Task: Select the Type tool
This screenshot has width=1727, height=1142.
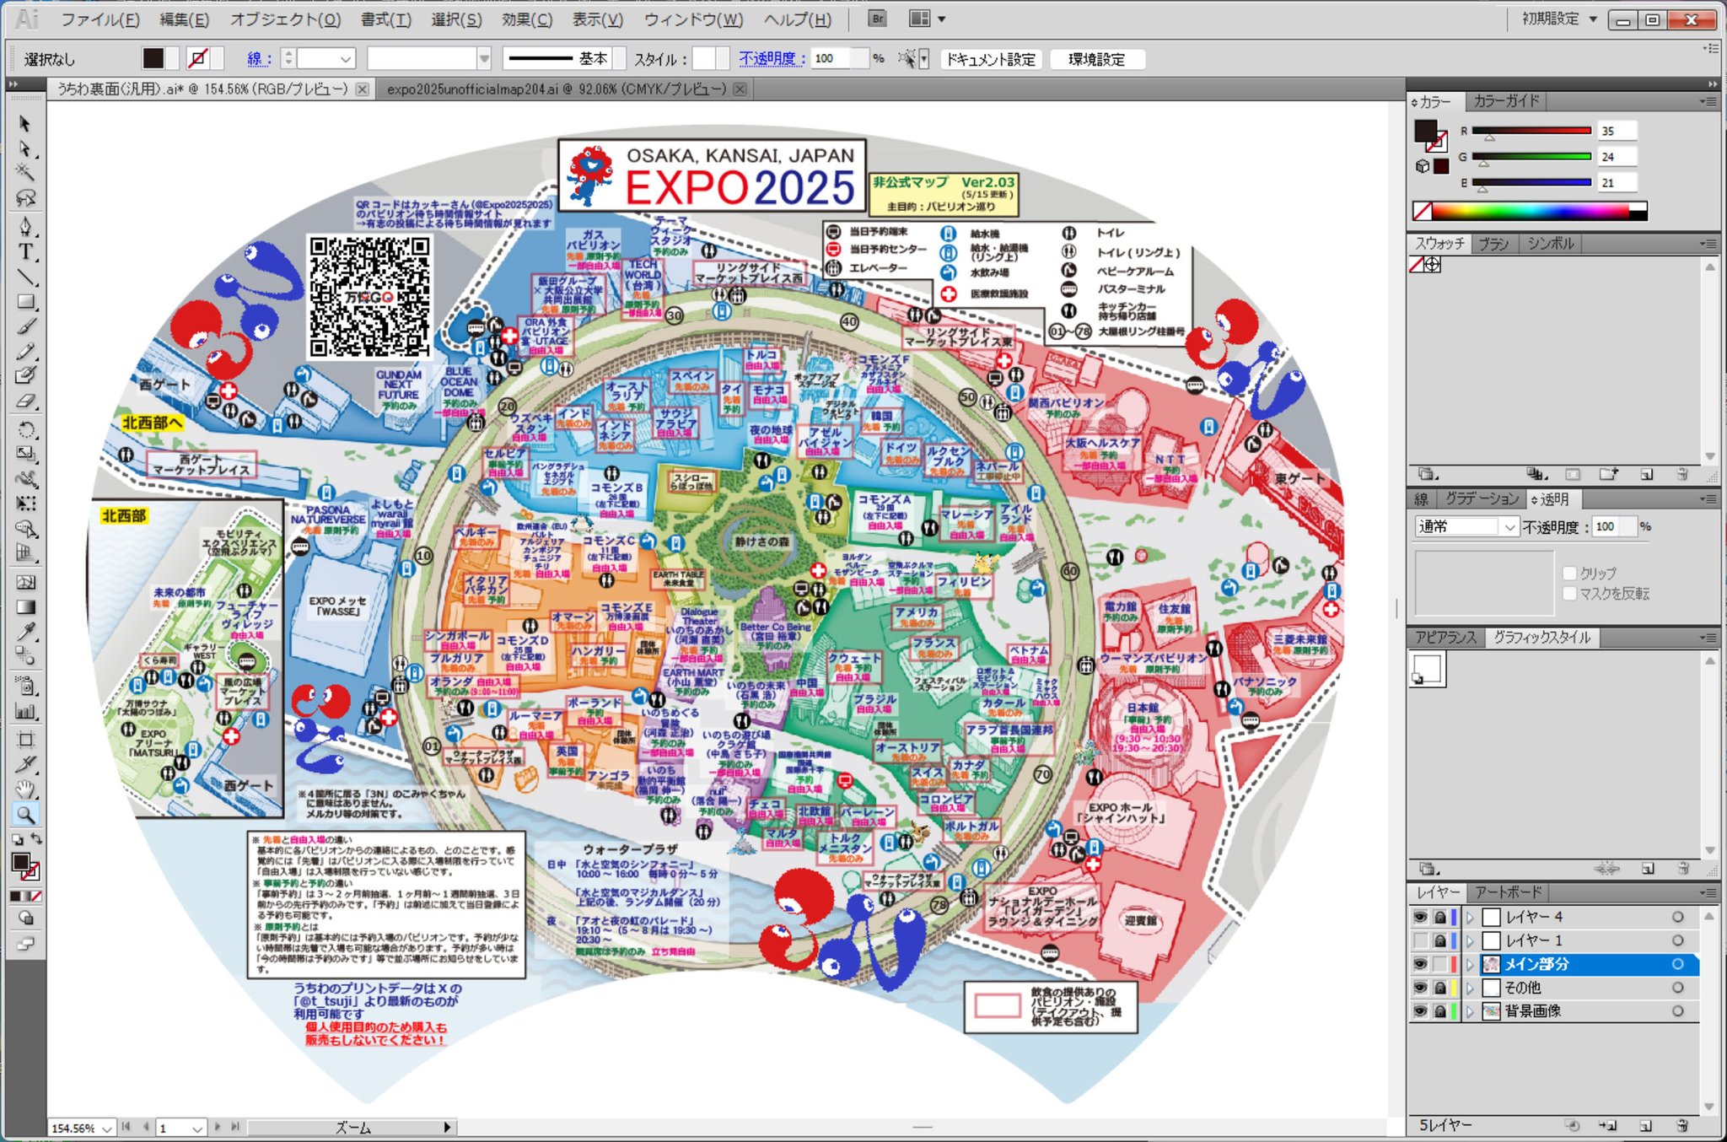Action: pyautogui.click(x=25, y=252)
